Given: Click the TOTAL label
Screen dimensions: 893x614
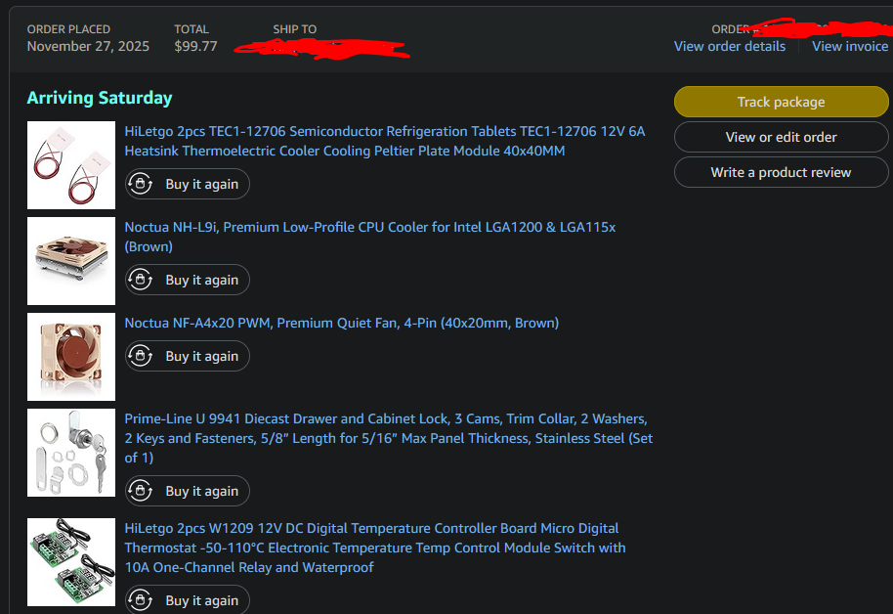Looking at the screenshot, I should [x=191, y=29].
